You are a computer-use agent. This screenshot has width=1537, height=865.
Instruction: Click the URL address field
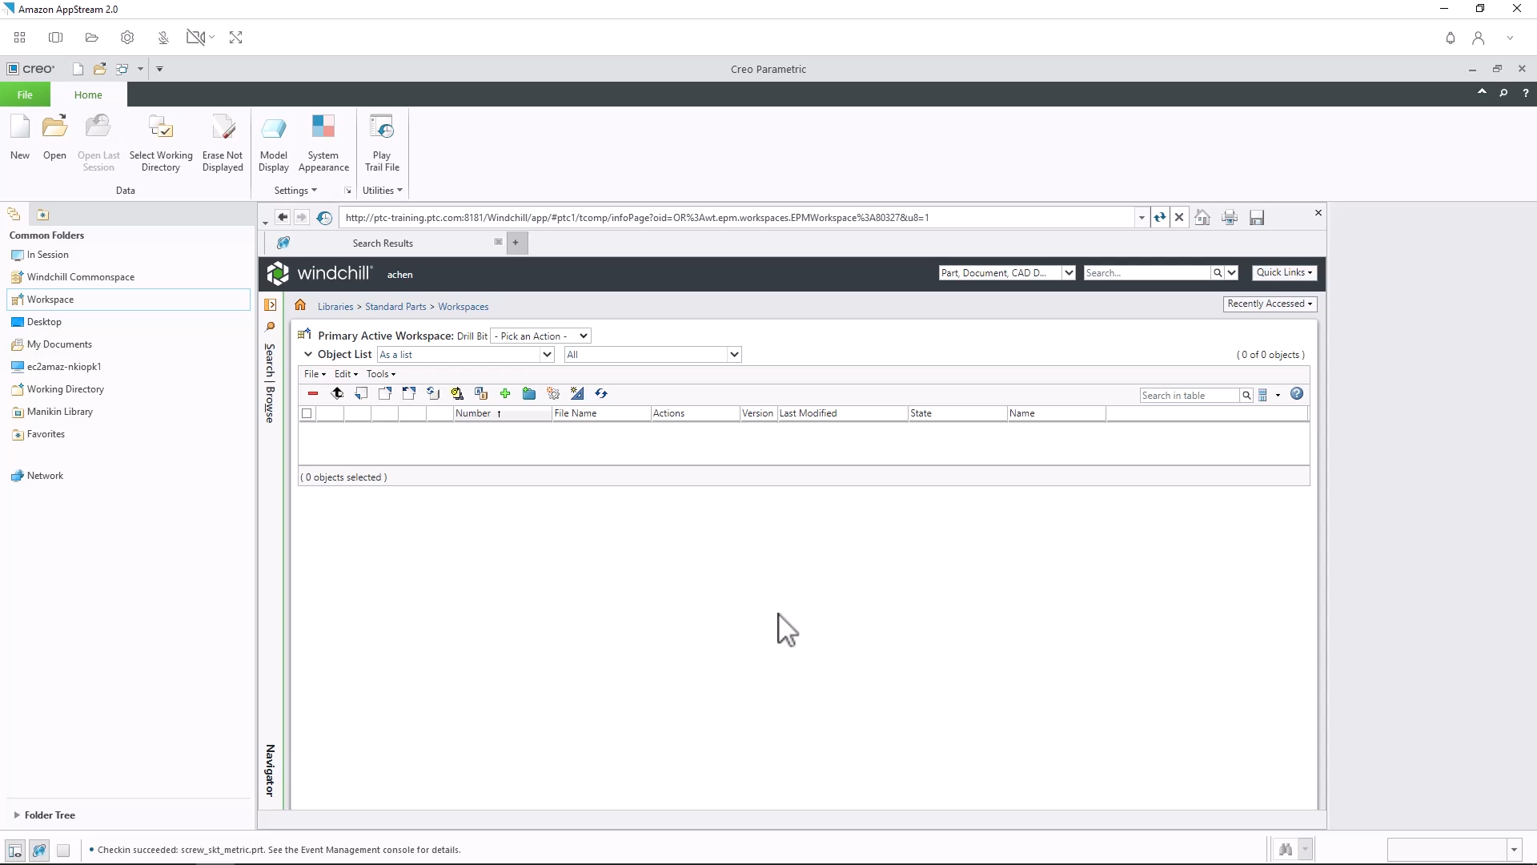pyautogui.click(x=736, y=217)
